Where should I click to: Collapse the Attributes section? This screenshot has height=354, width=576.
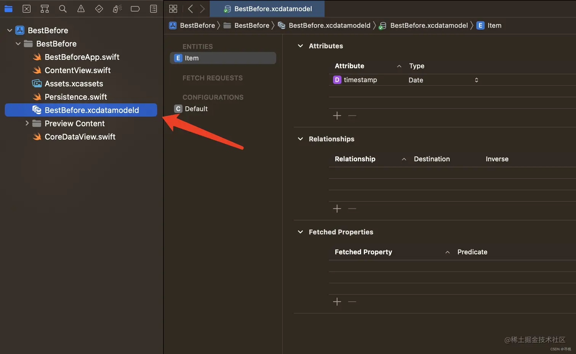pyautogui.click(x=300, y=46)
